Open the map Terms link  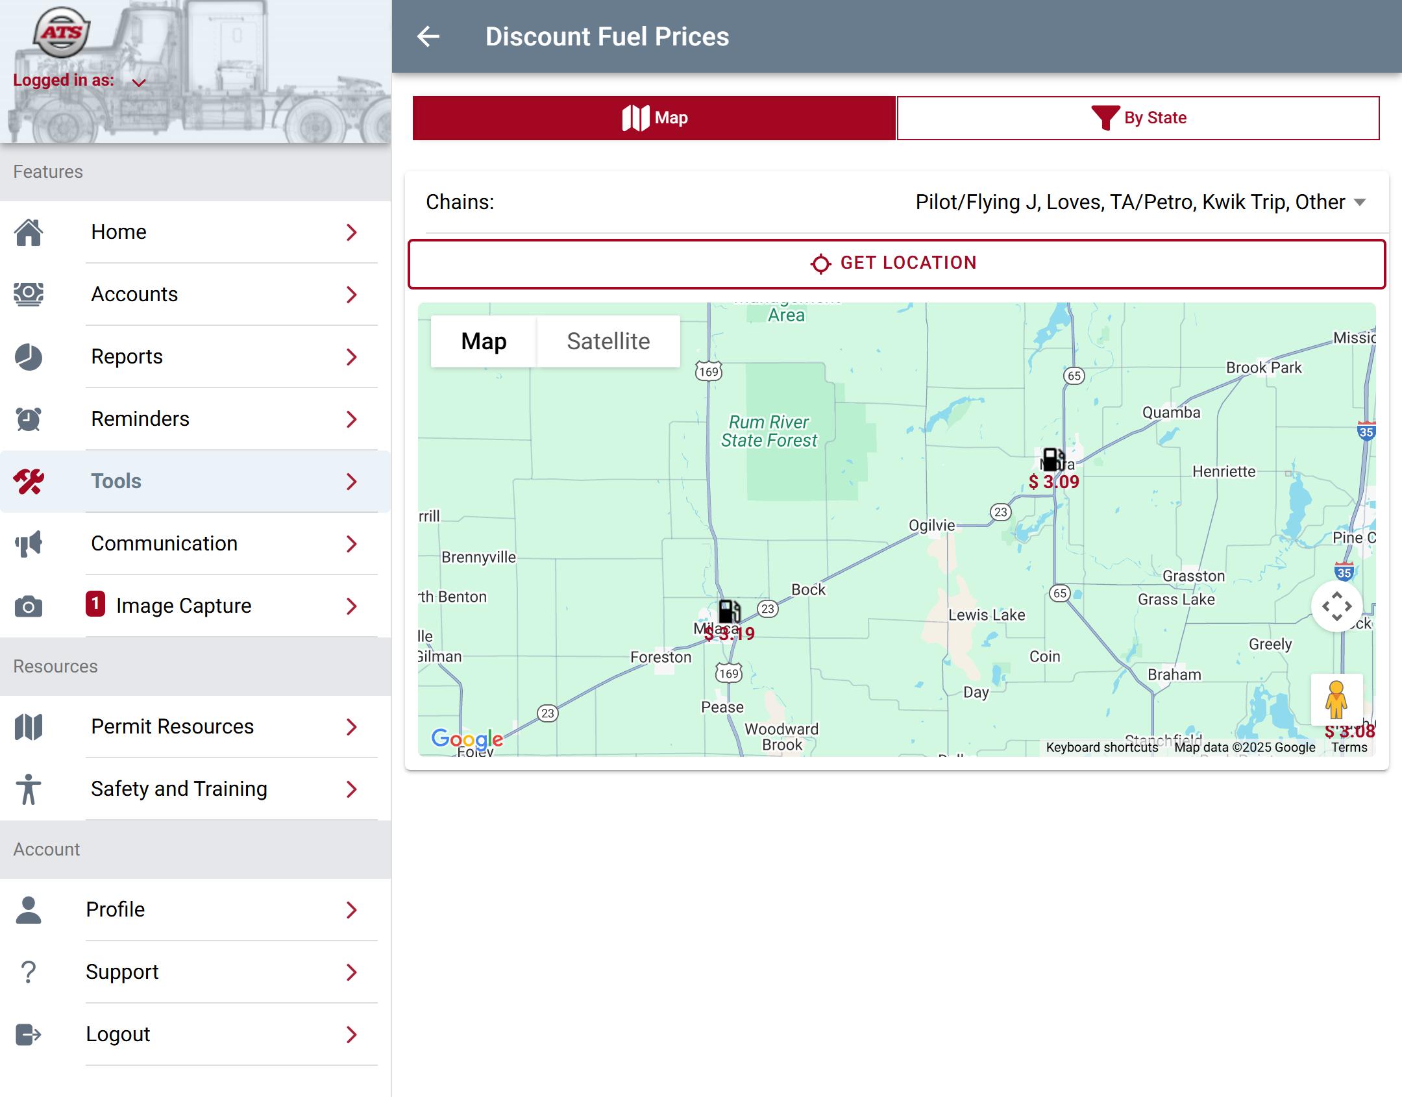pyautogui.click(x=1349, y=747)
